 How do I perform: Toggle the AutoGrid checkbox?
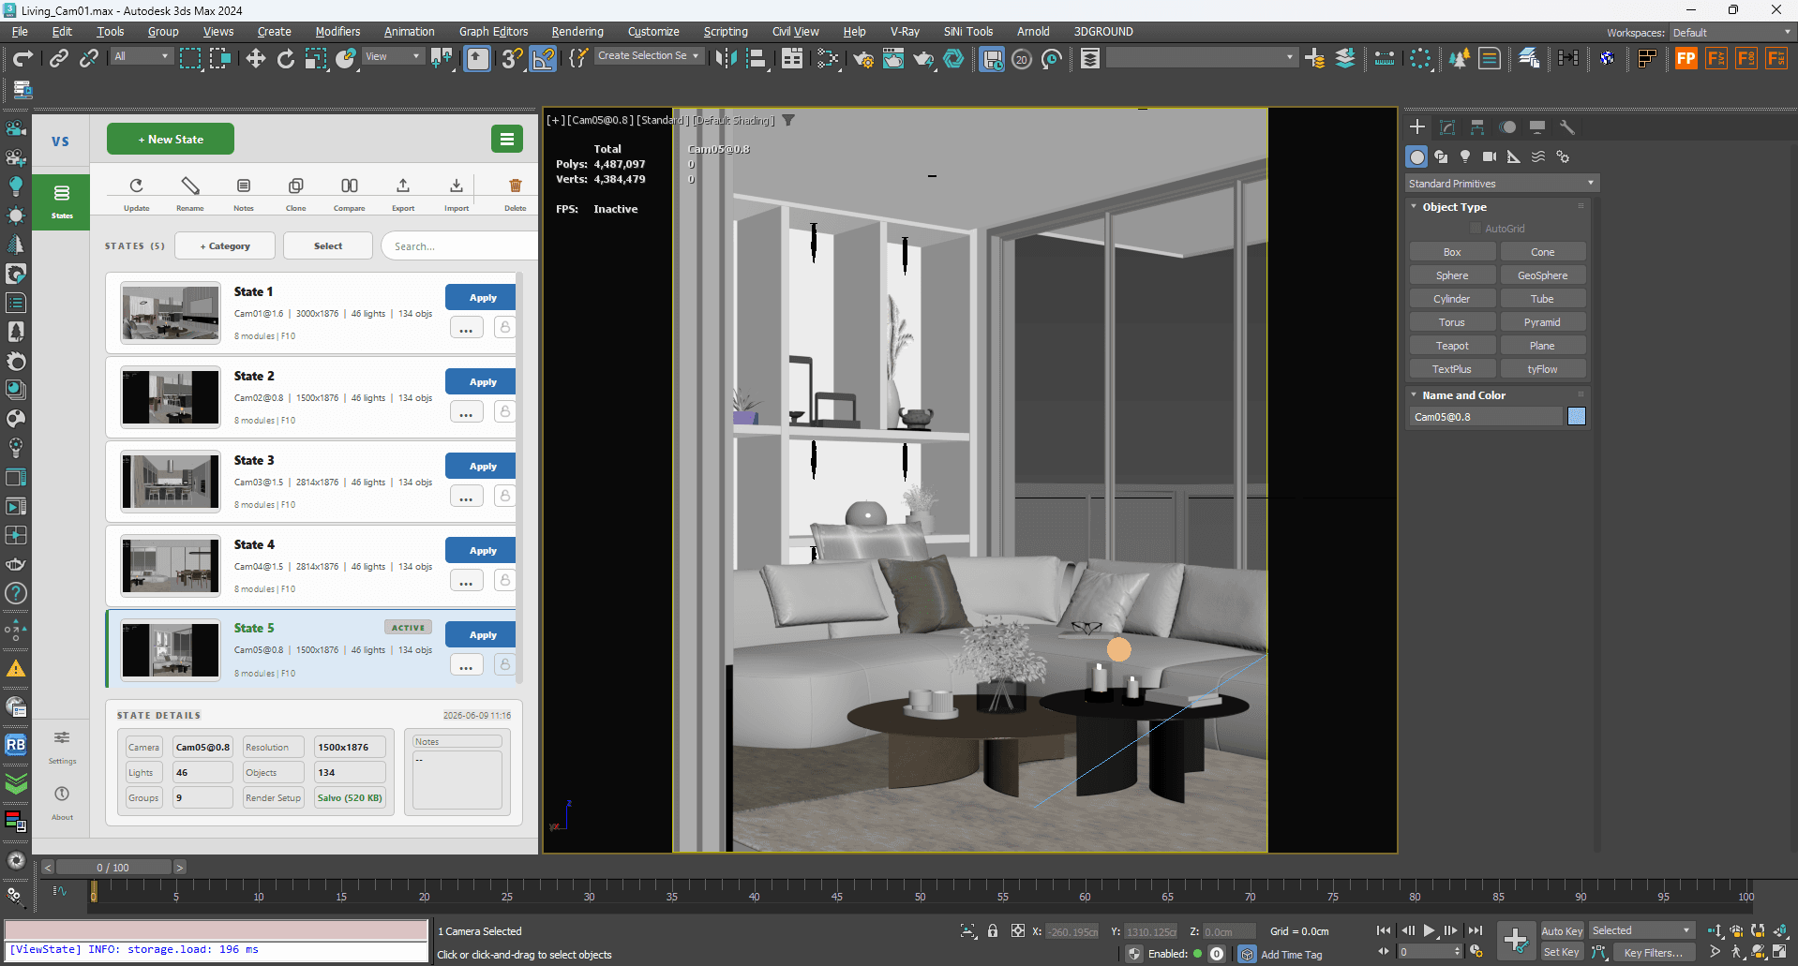coord(1475,229)
